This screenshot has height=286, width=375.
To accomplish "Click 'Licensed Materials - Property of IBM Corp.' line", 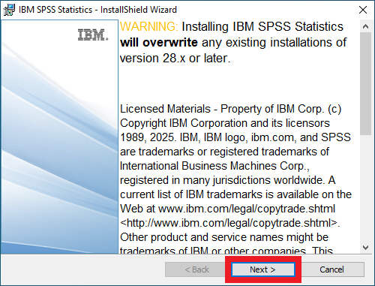I will (x=230, y=109).
